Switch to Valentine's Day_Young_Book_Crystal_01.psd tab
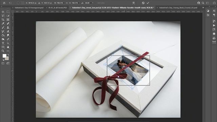This screenshot has height=122, width=217. (x=178, y=8)
